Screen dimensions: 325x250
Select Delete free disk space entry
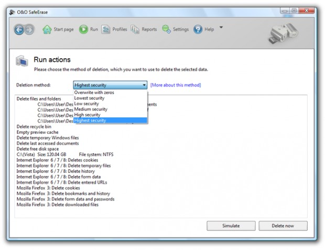point(38,149)
